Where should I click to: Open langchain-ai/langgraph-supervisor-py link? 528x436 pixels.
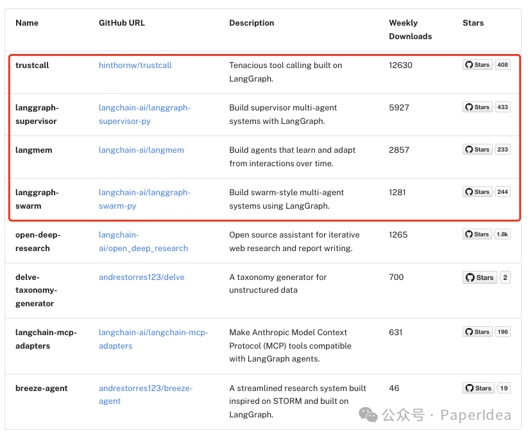(144, 114)
